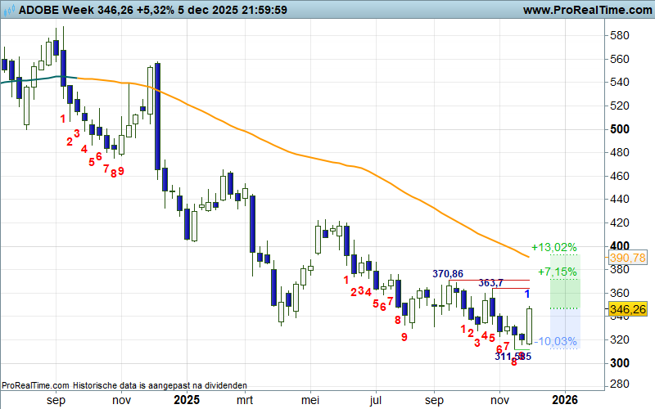Click the blue count number 1

click(527, 293)
